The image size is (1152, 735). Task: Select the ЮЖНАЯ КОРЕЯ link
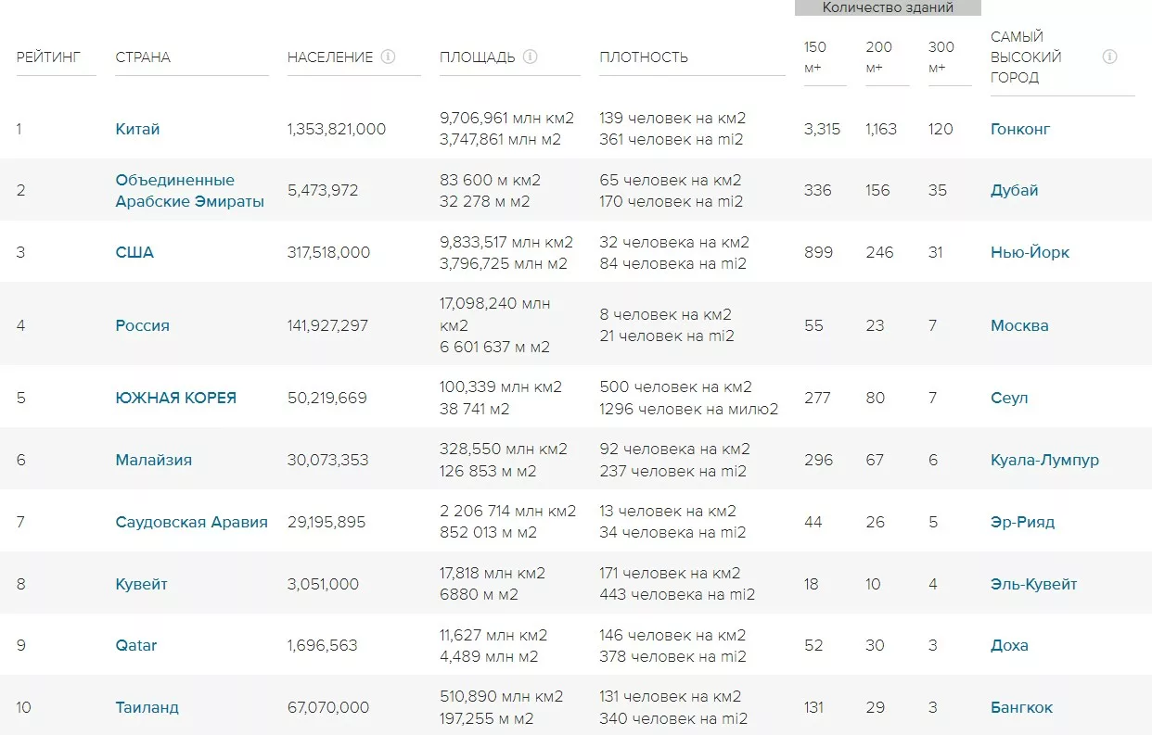(175, 398)
